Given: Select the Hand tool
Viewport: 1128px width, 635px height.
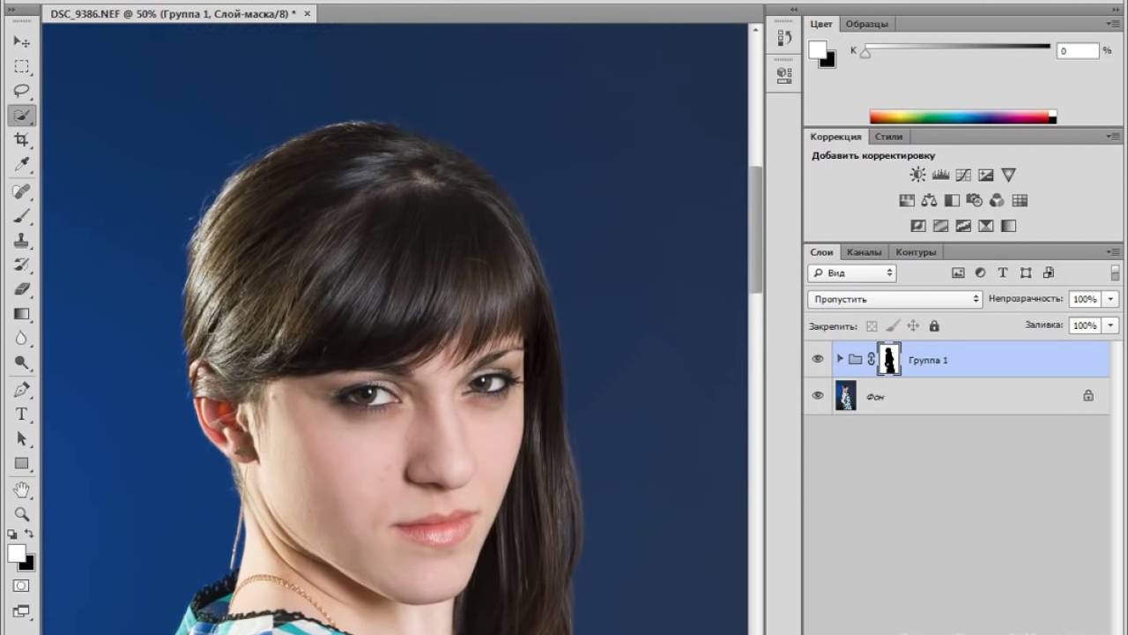Looking at the screenshot, I should 22,489.
